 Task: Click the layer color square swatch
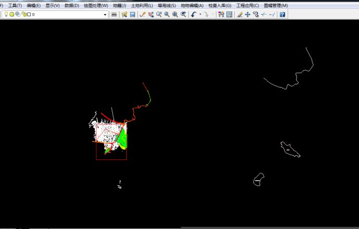(x=29, y=15)
